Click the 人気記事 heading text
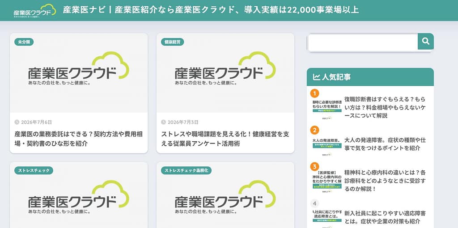This screenshot has width=458, height=228. click(336, 77)
